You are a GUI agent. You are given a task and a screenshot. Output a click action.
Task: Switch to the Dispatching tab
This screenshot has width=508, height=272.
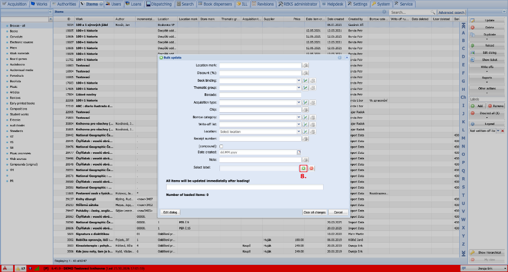click(158, 4)
